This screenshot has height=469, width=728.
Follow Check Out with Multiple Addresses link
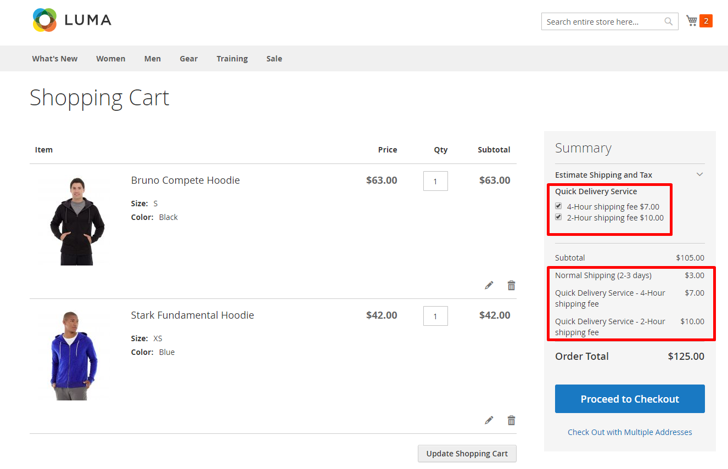630,432
